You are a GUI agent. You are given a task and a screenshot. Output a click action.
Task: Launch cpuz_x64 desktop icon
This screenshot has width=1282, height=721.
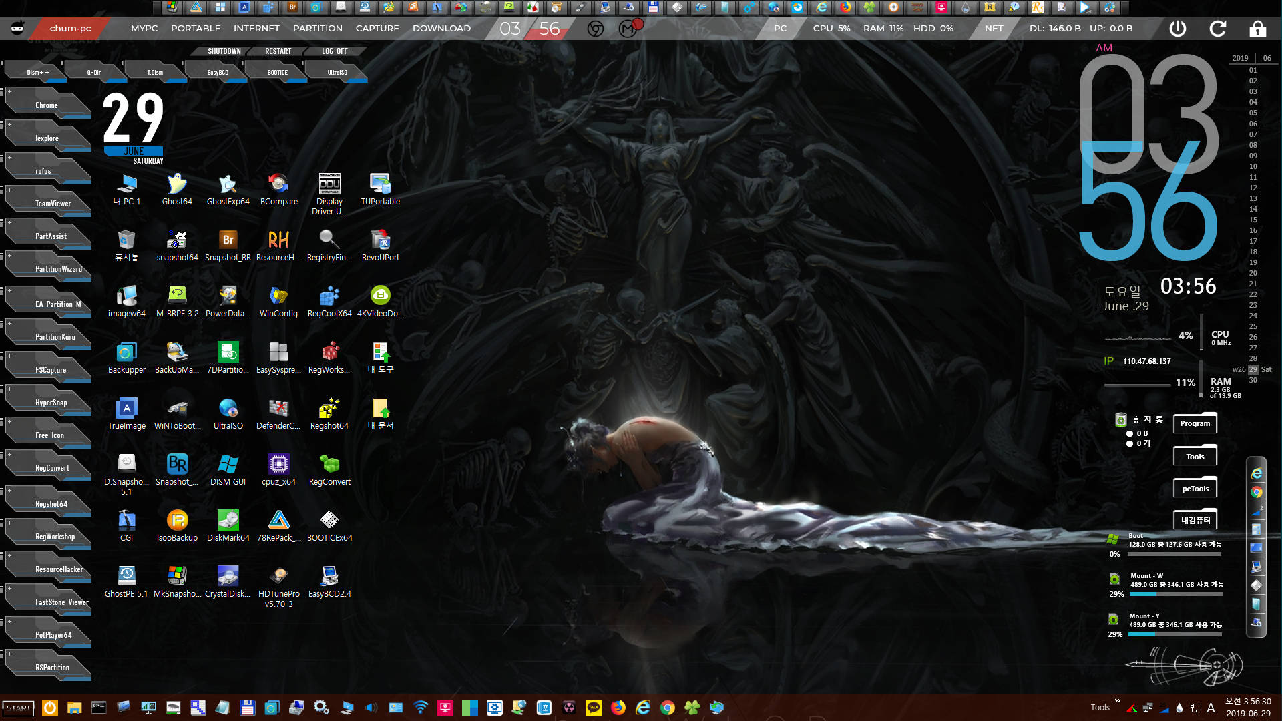coord(278,469)
